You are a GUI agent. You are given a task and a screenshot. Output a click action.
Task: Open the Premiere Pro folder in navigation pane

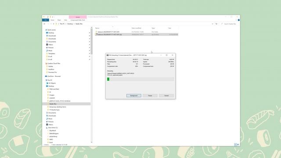tap(53, 72)
